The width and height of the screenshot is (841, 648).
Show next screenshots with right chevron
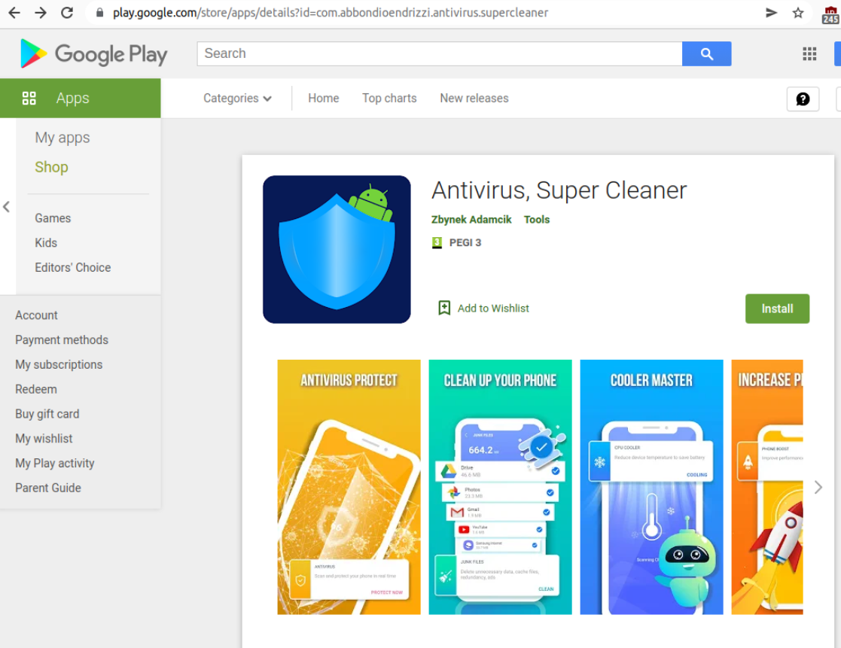(x=818, y=487)
